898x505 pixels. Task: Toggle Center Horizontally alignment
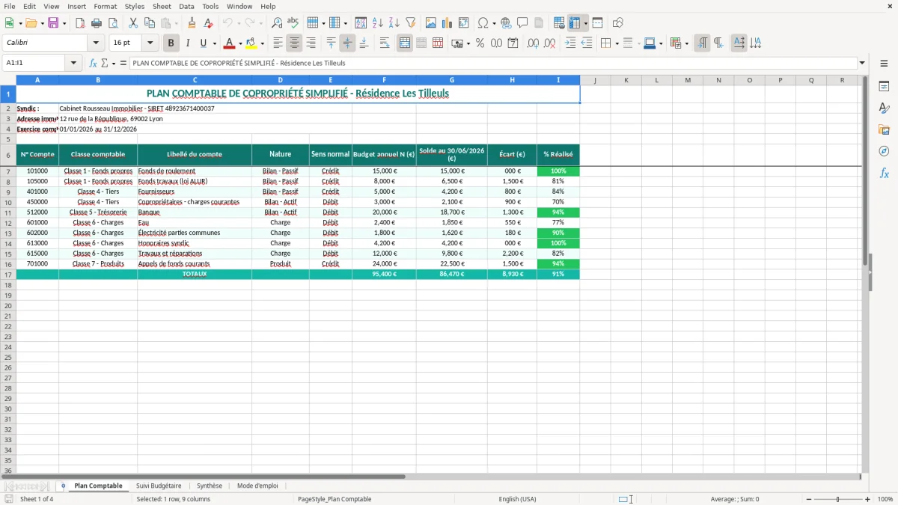point(294,43)
